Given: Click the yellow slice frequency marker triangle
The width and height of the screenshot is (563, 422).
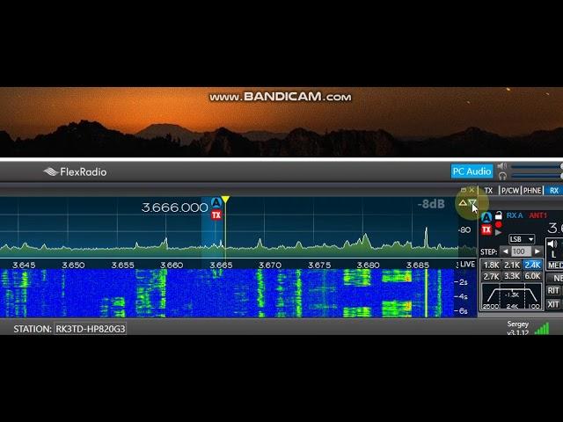Looking at the screenshot, I should click(225, 200).
